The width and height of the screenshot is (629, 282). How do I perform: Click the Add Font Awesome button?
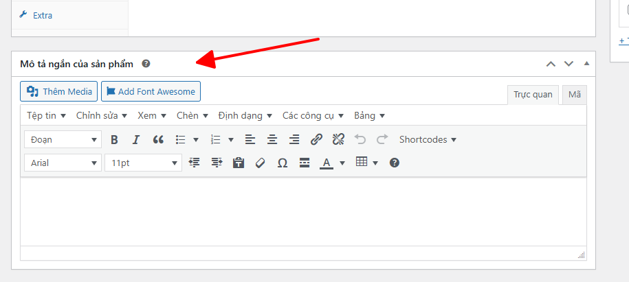[151, 91]
